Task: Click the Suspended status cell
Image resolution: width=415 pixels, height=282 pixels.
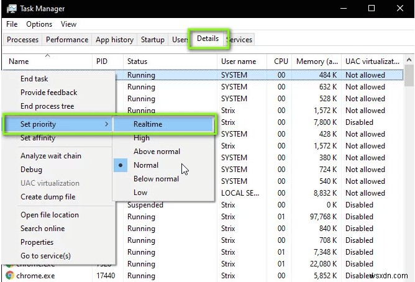Action: [x=170, y=205]
